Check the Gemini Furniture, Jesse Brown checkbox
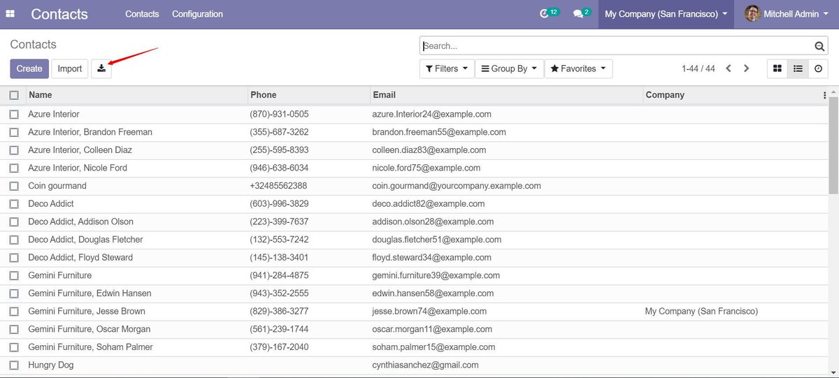This screenshot has height=378, width=839. [x=14, y=312]
